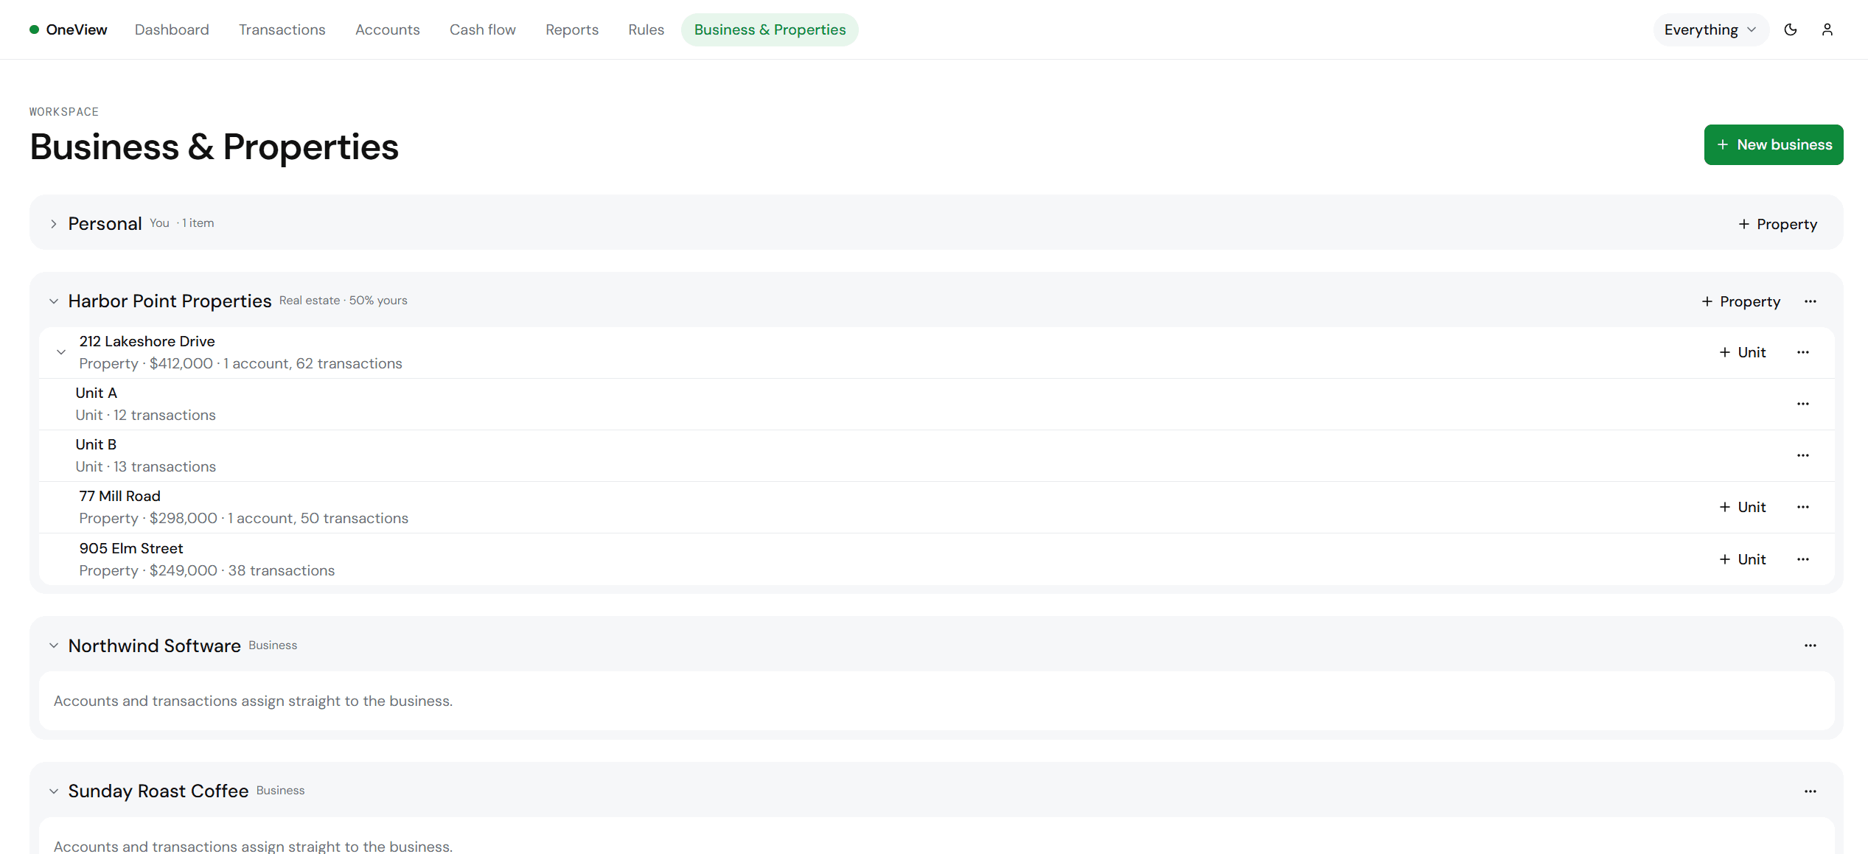Open more options for Harbor Point Properties
The width and height of the screenshot is (1868, 854).
click(x=1811, y=301)
